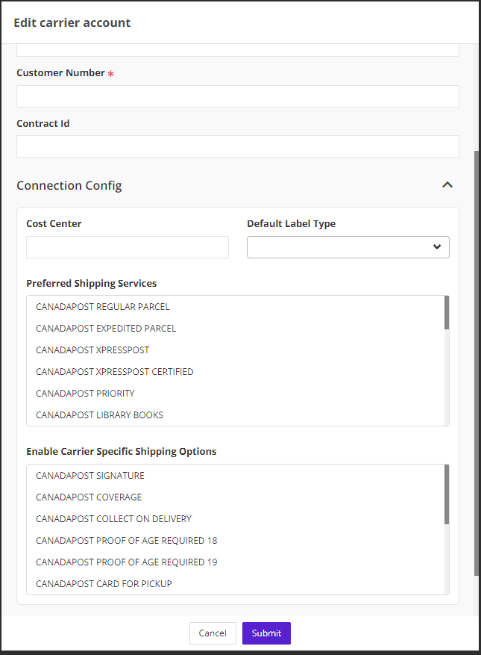Enable the CANADAPOST SIGNATURE option
This screenshot has width=481, height=655.
(89, 475)
